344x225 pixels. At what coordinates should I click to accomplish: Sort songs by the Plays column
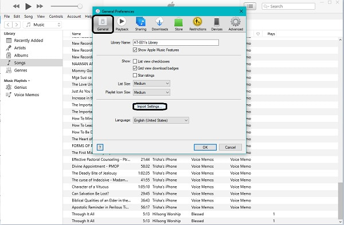click(x=271, y=34)
